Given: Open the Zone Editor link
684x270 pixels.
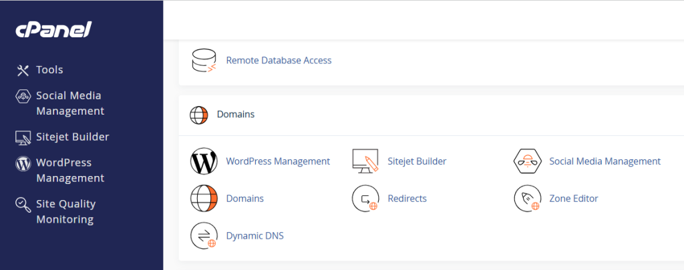Looking at the screenshot, I should pos(573,199).
